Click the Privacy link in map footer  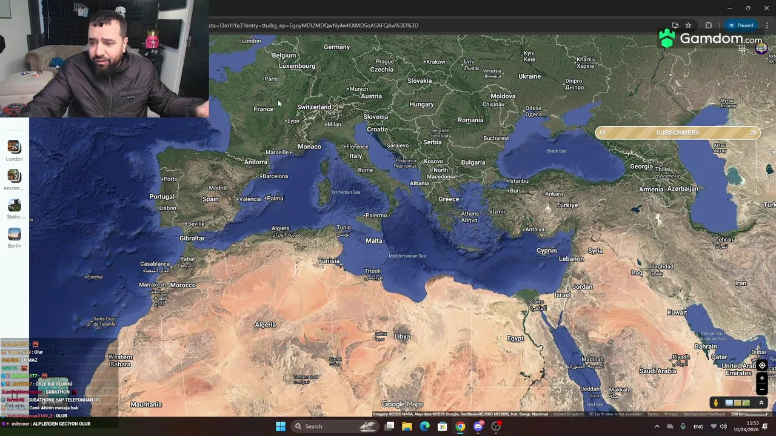671,414
